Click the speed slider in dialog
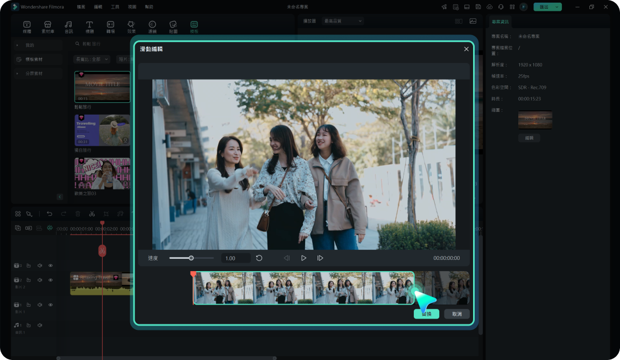620x360 pixels. point(192,258)
